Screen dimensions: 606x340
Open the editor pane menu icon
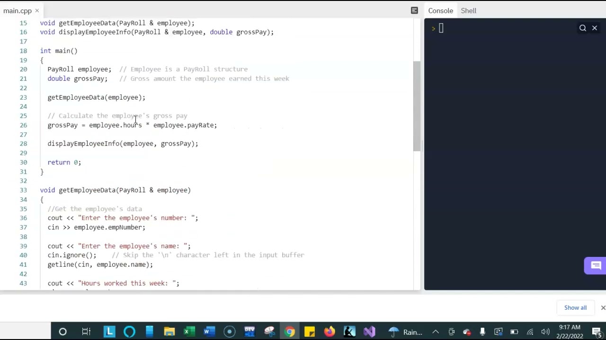tap(414, 10)
